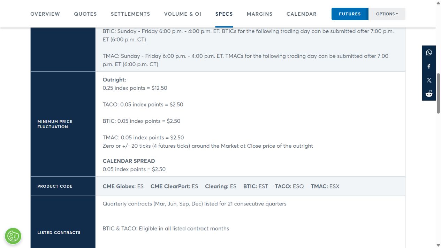
Task: Click 'TACO: ESQ' product code
Action: click(x=289, y=186)
